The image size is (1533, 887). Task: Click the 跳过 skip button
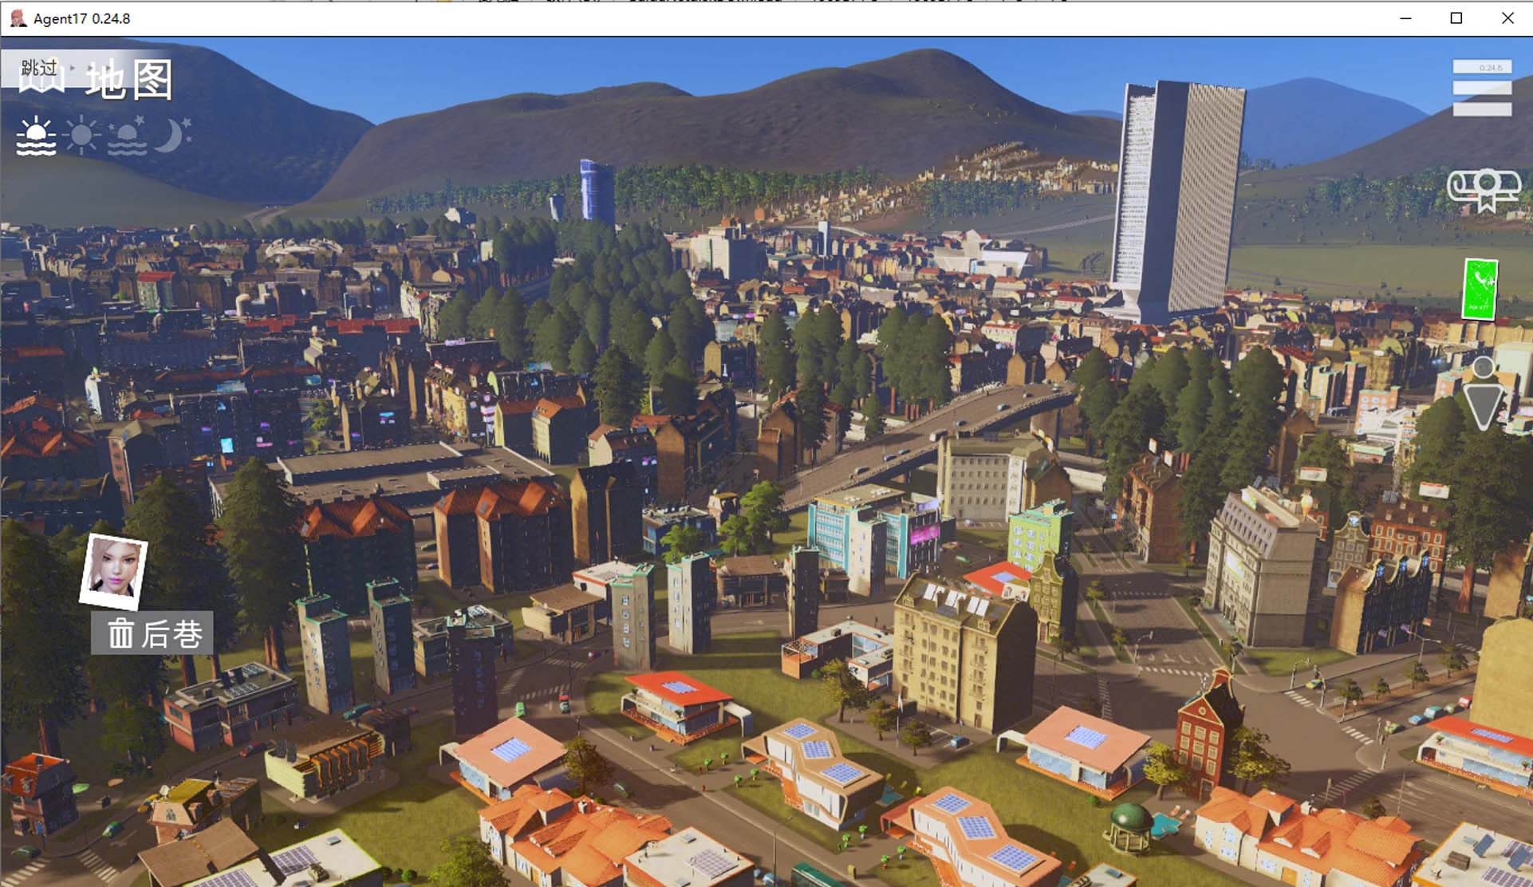tap(39, 67)
